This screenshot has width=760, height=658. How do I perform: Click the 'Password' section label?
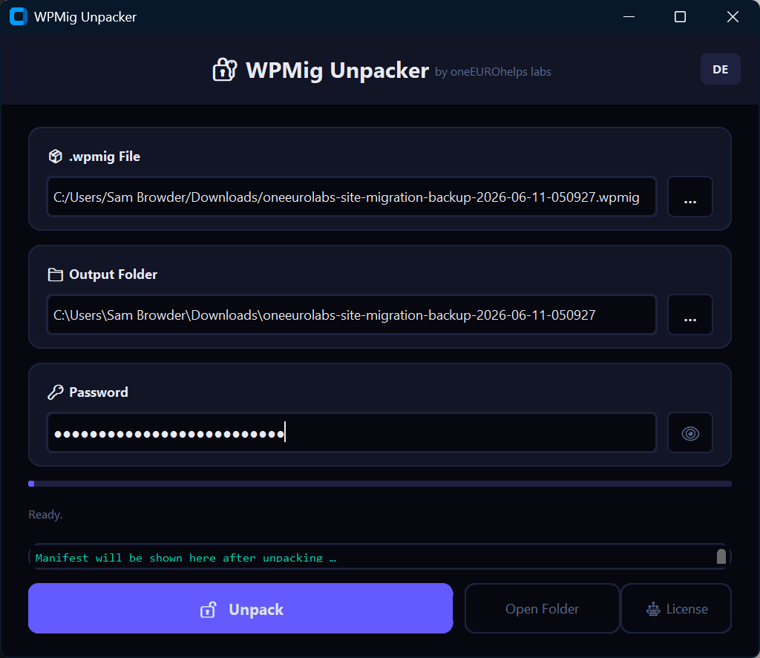tap(99, 392)
